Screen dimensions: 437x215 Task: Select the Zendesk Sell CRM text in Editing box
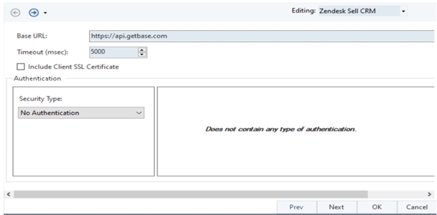(347, 11)
